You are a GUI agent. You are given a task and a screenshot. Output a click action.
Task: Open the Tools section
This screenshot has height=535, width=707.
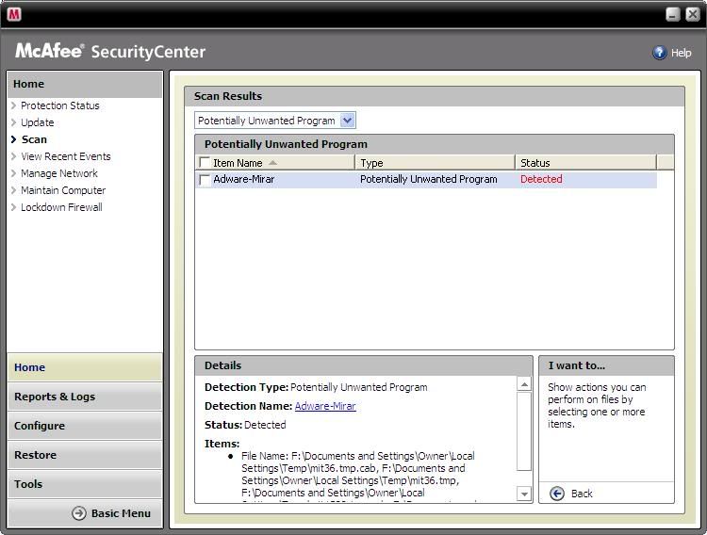(x=84, y=484)
